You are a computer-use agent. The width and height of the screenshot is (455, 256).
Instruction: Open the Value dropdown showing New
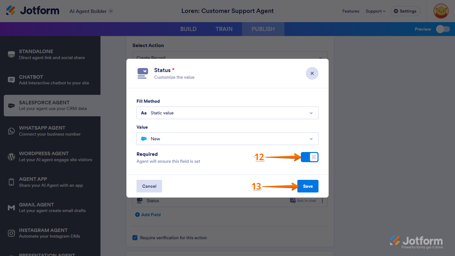coord(227,139)
